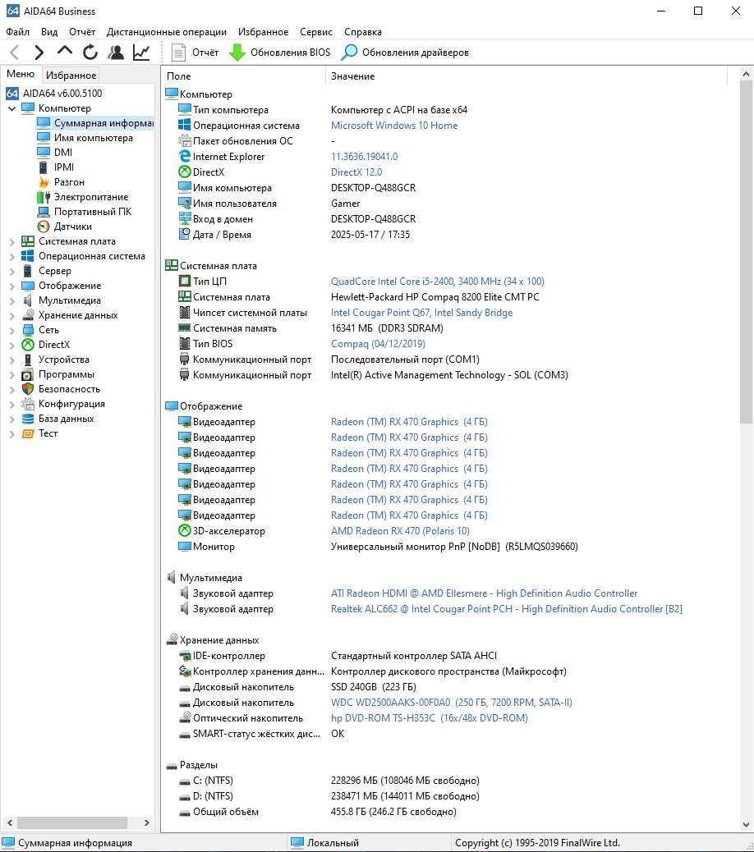
Task: Expand the Хранение данных tree node
Action: [12, 315]
